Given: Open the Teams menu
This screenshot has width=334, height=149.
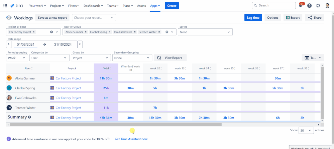Looking at the screenshot, I should coord(113,6).
